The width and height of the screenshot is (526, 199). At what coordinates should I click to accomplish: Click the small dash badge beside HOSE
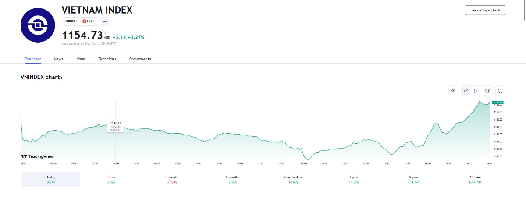pyautogui.click(x=105, y=21)
